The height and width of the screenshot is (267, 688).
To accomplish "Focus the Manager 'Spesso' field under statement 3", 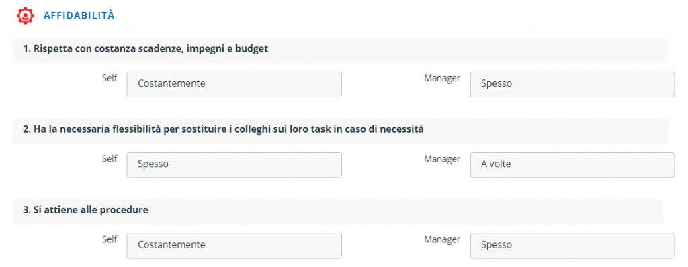I will (x=572, y=246).
